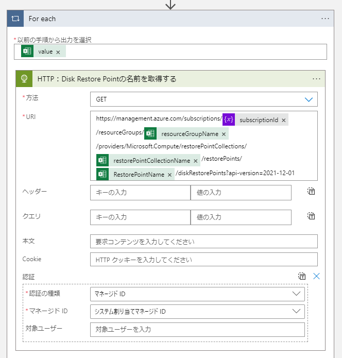Viewport: 342px width, 358px height.
Task: Click the value token label
Action: pyautogui.click(x=45, y=52)
